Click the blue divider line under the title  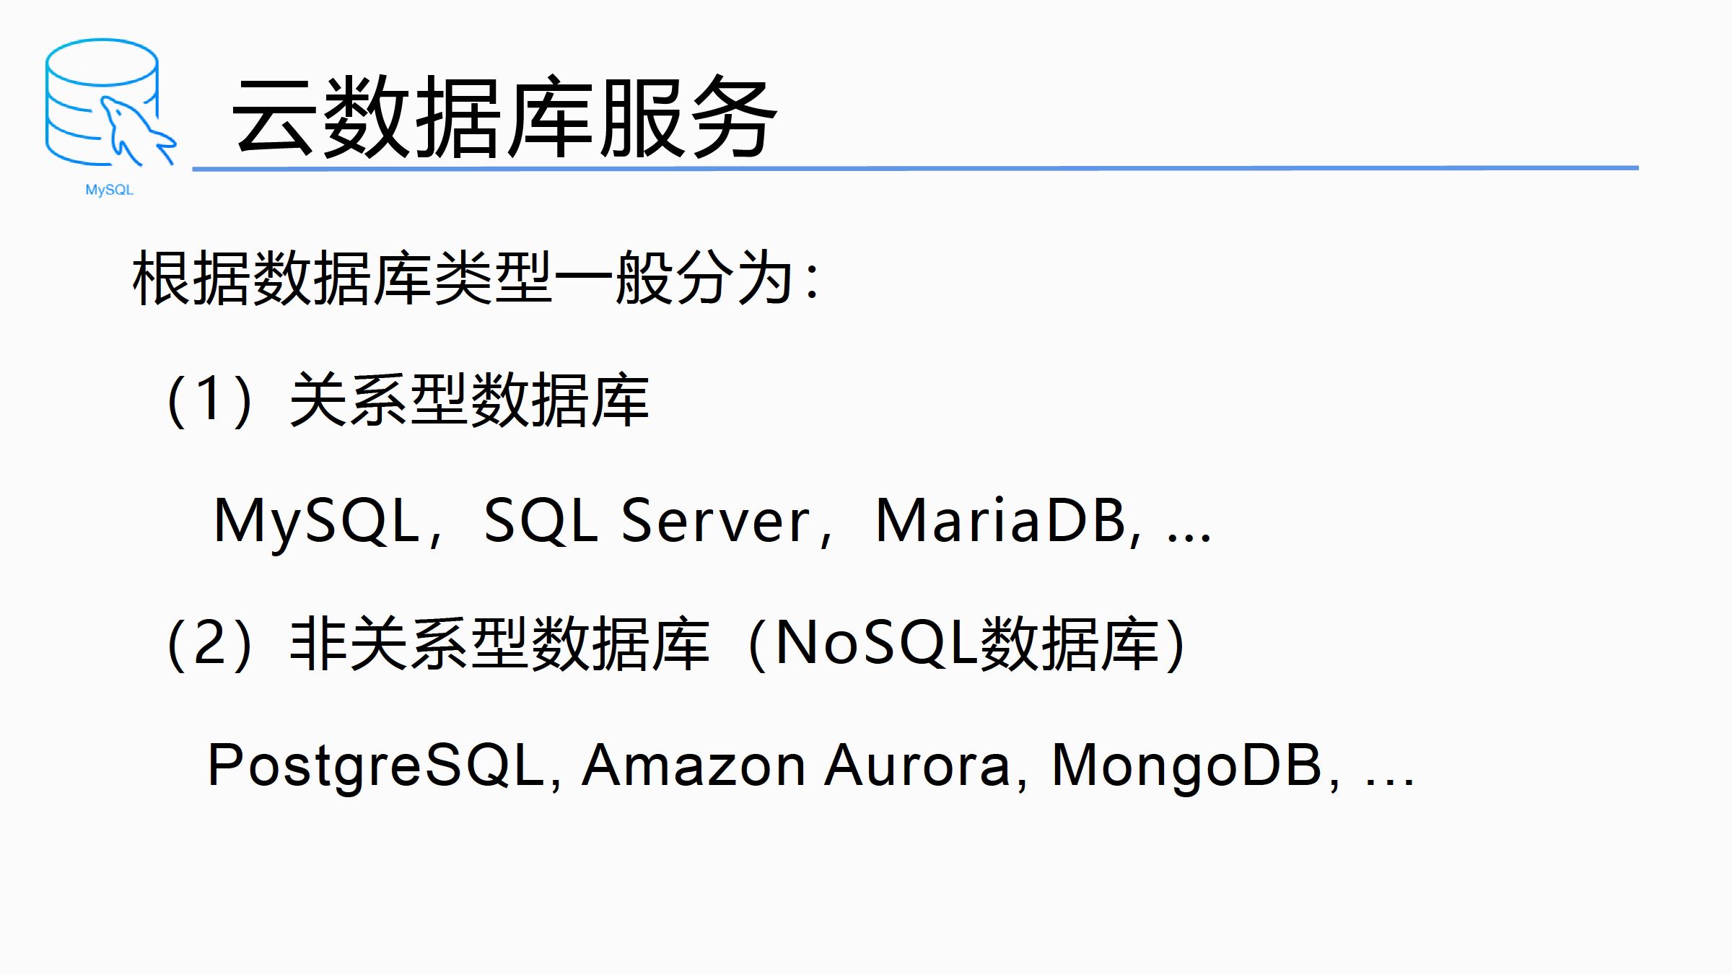[915, 168]
